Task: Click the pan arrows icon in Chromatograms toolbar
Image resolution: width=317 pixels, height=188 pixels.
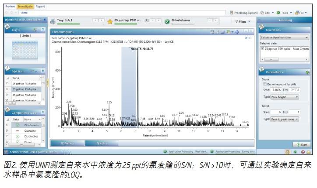Action: click(x=237, y=32)
